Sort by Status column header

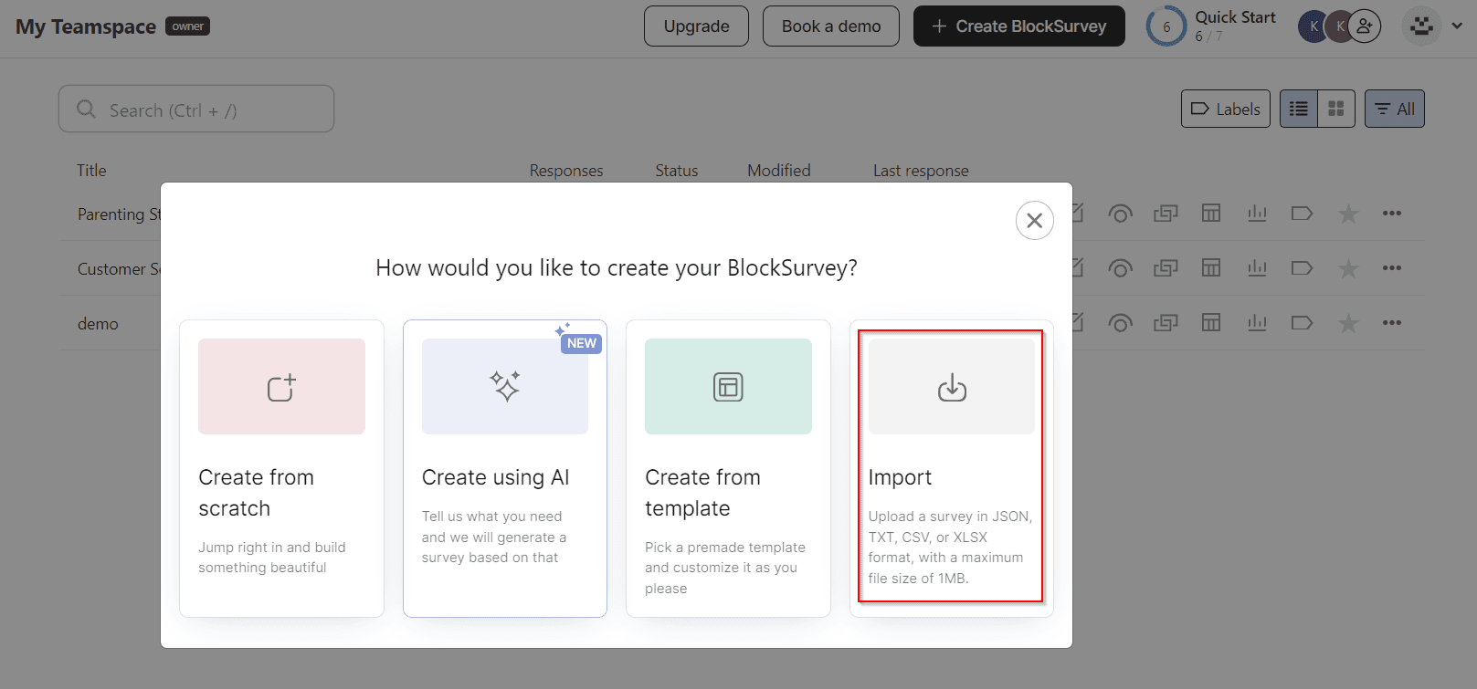click(x=677, y=171)
